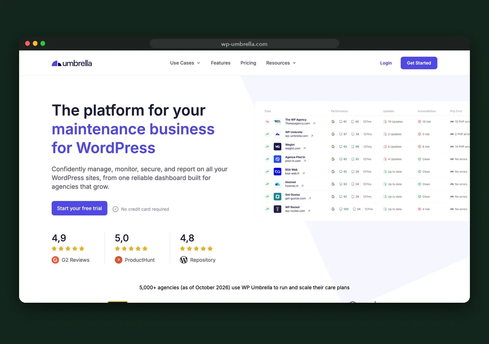
Task: Expand the Use Cases dropdown menu
Action: (x=185, y=63)
